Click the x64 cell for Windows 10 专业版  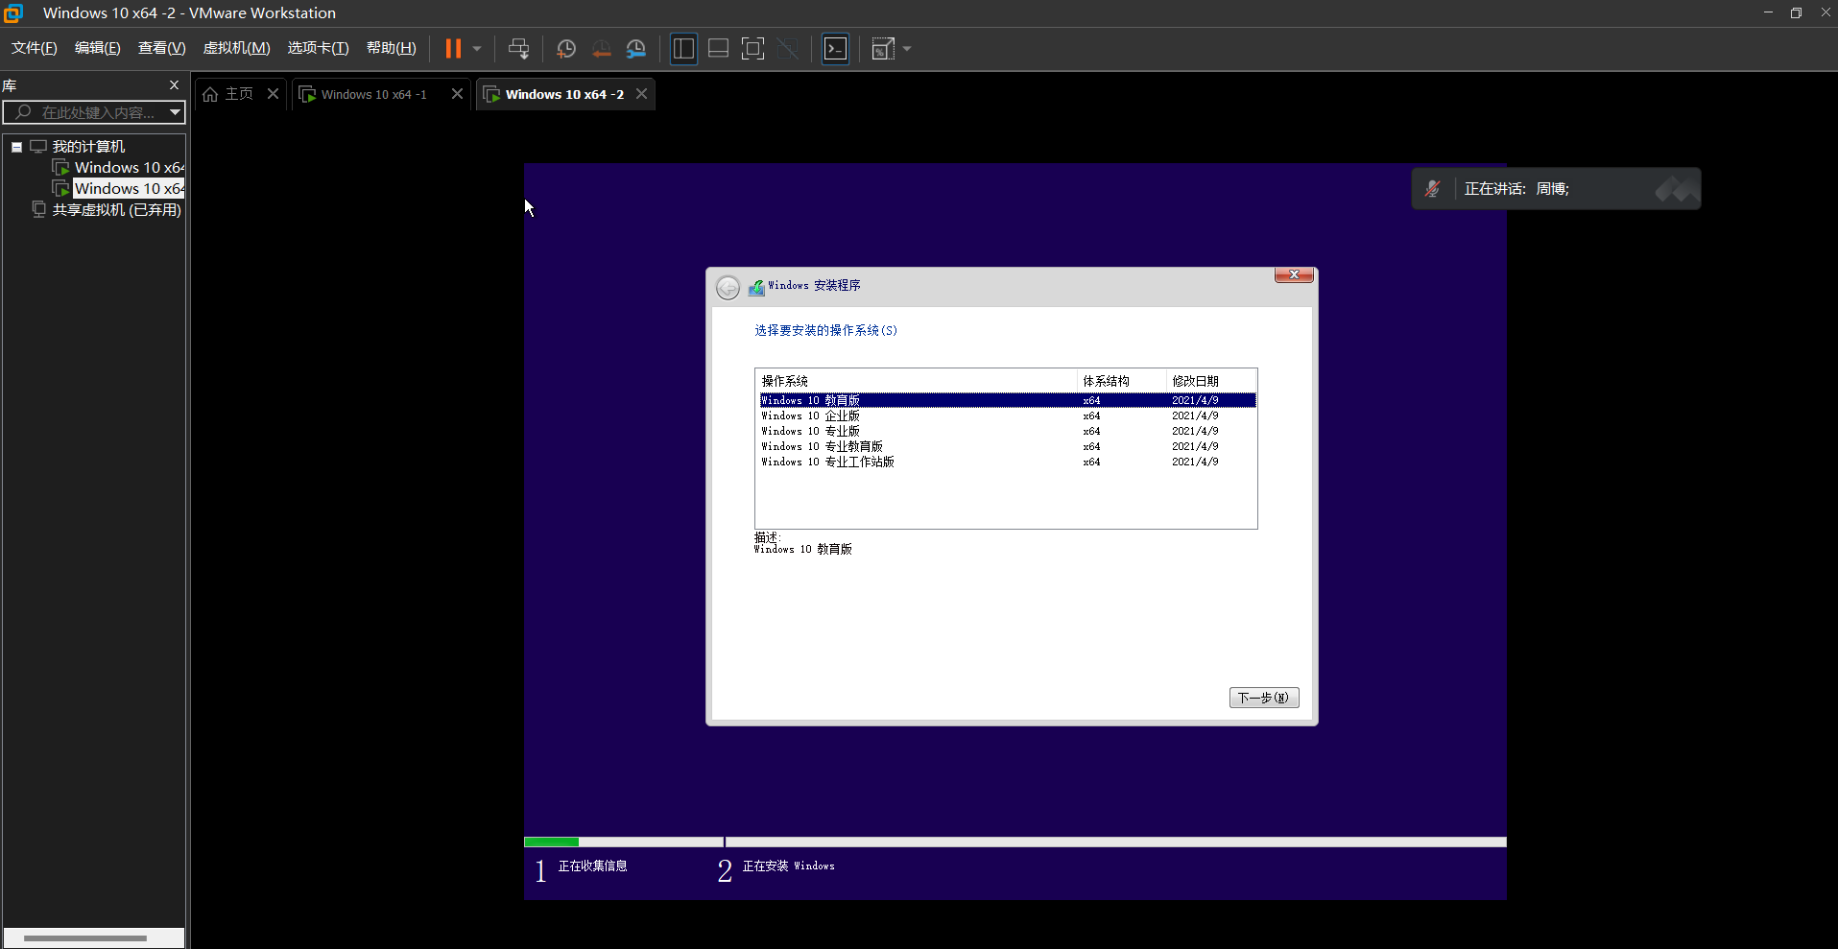(x=1091, y=431)
